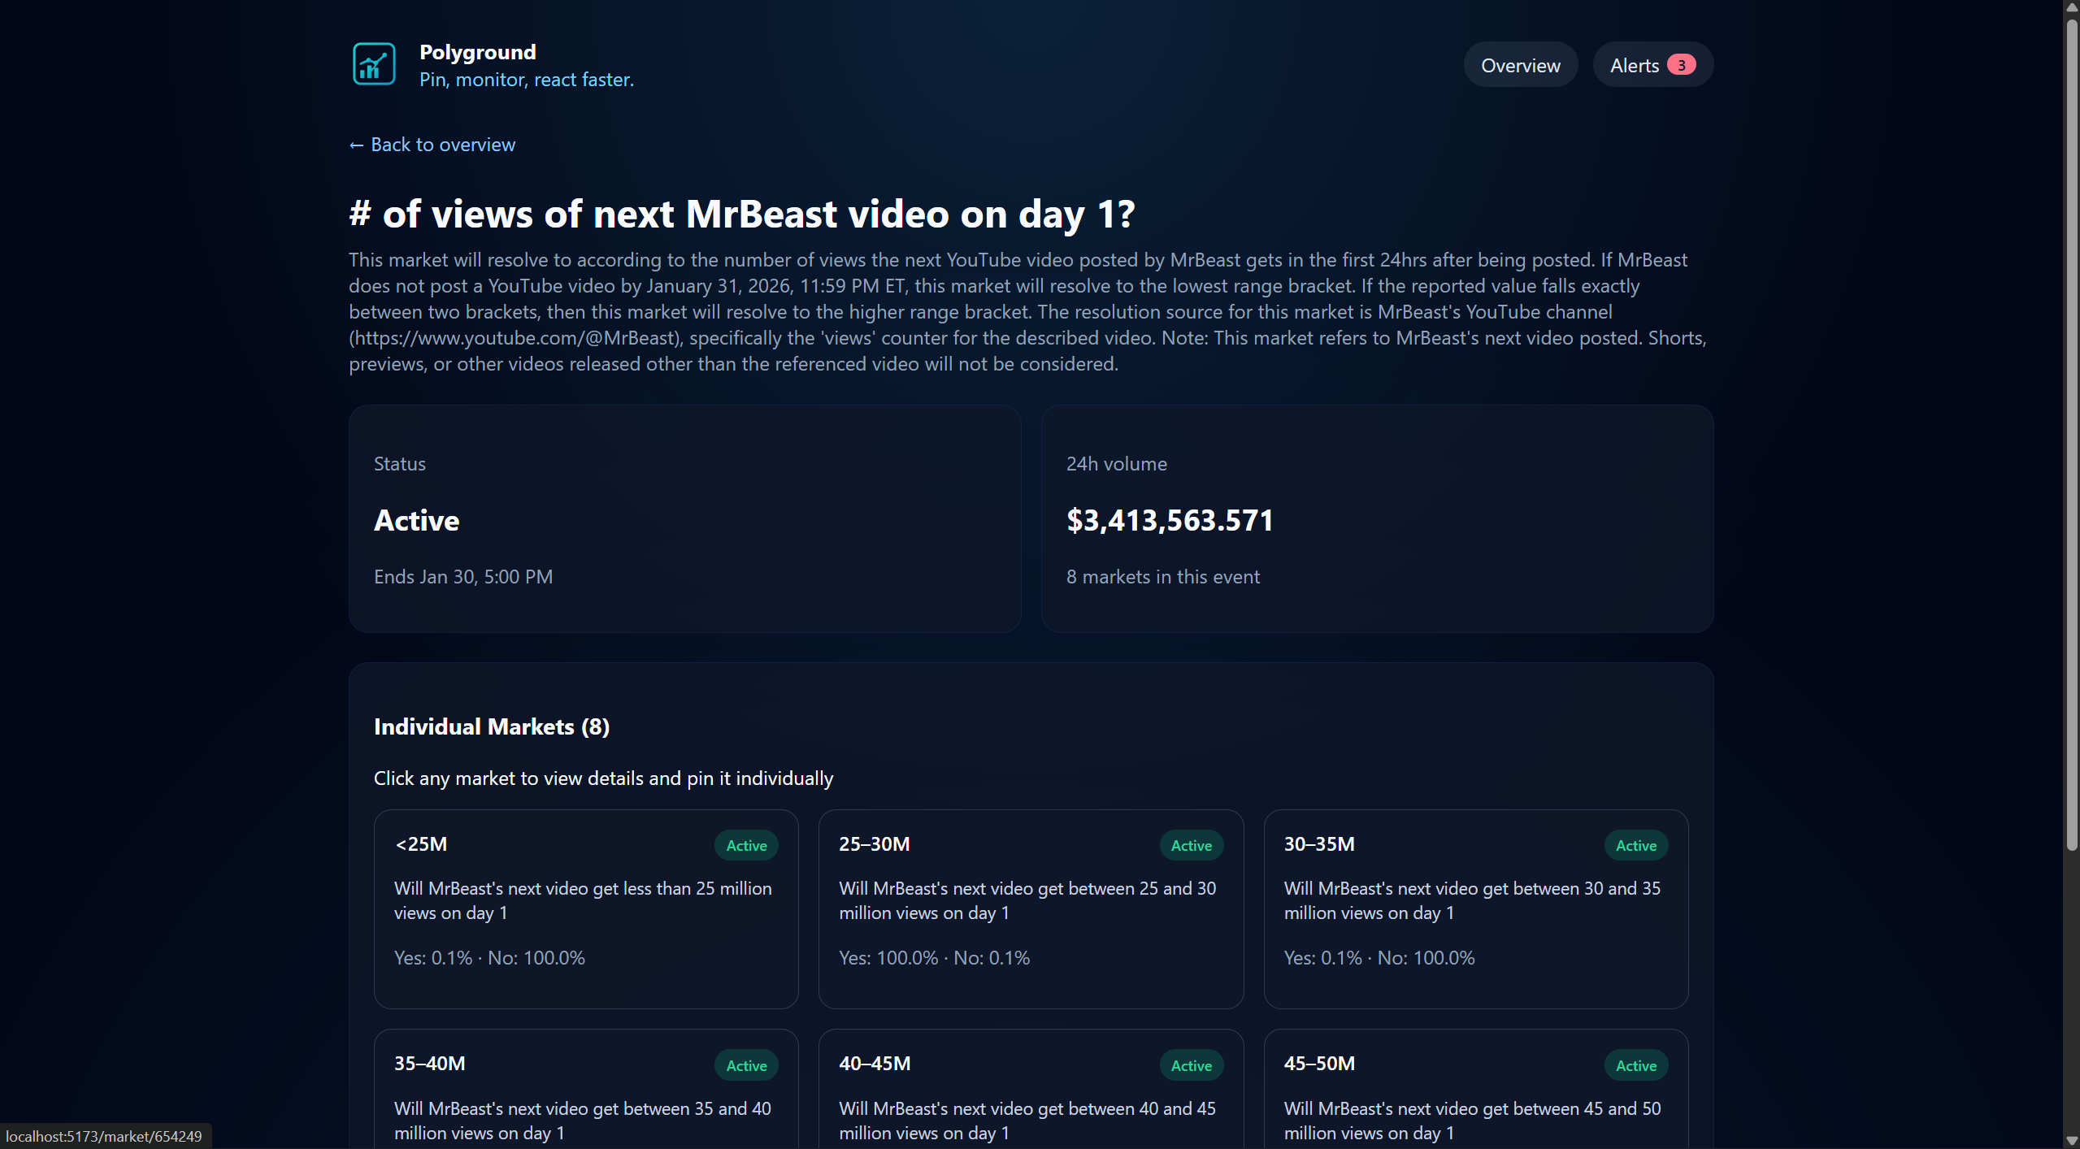Open the Overview tab

tap(1520, 65)
